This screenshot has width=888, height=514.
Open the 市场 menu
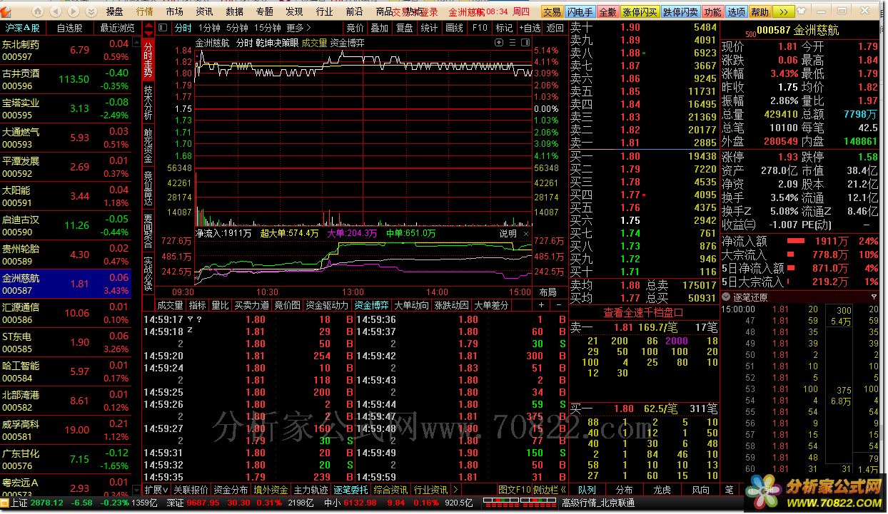coord(174,11)
